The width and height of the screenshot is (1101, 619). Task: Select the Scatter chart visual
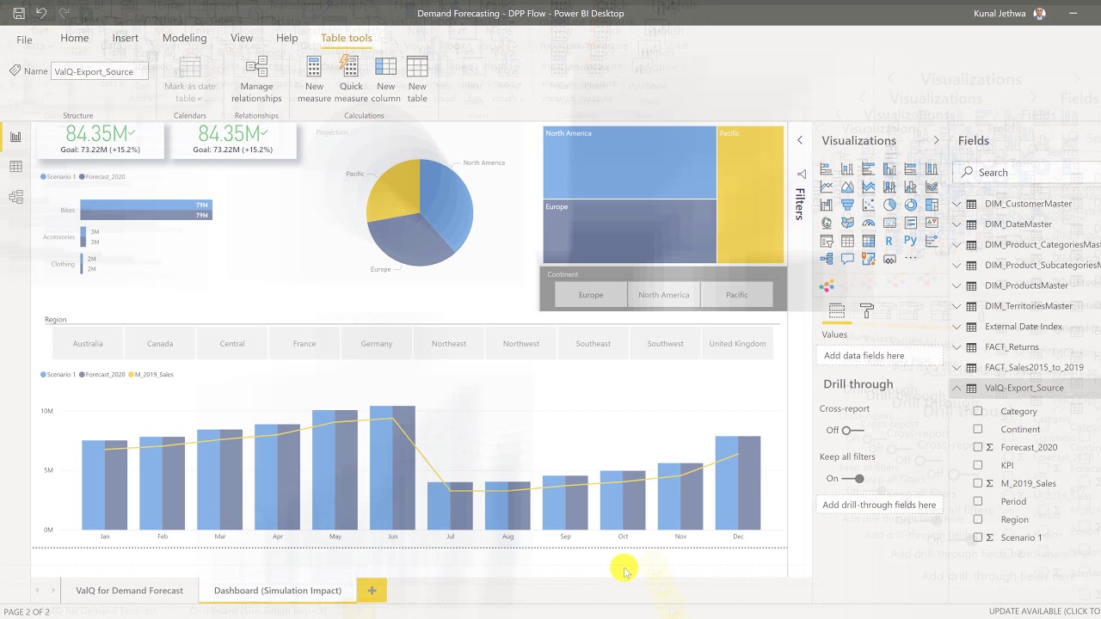(x=869, y=205)
